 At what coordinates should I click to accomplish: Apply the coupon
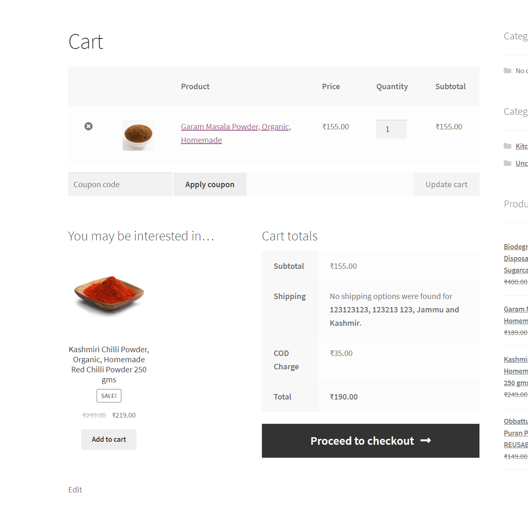pyautogui.click(x=210, y=184)
